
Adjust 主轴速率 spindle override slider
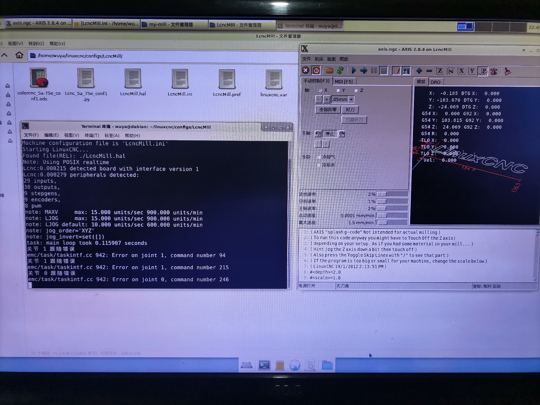[x=392, y=208]
